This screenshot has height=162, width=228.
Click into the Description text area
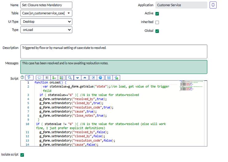(114, 51)
